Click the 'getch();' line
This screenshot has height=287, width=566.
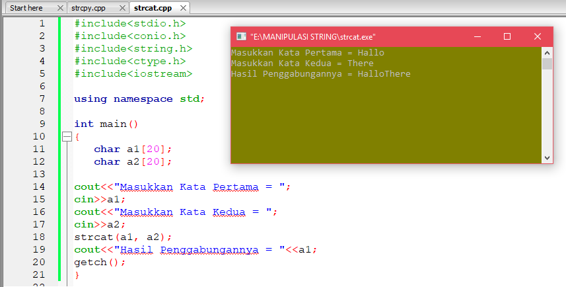click(x=100, y=262)
